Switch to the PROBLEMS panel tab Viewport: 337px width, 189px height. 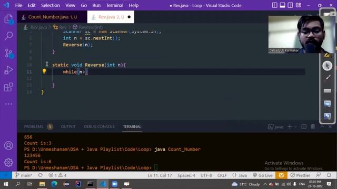click(x=34, y=127)
